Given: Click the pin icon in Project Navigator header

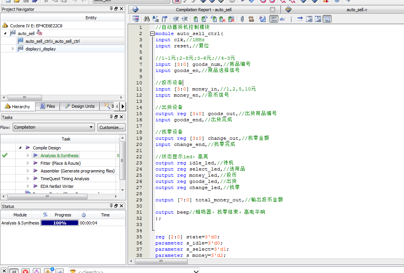Looking at the screenshot, I should coord(111,9).
